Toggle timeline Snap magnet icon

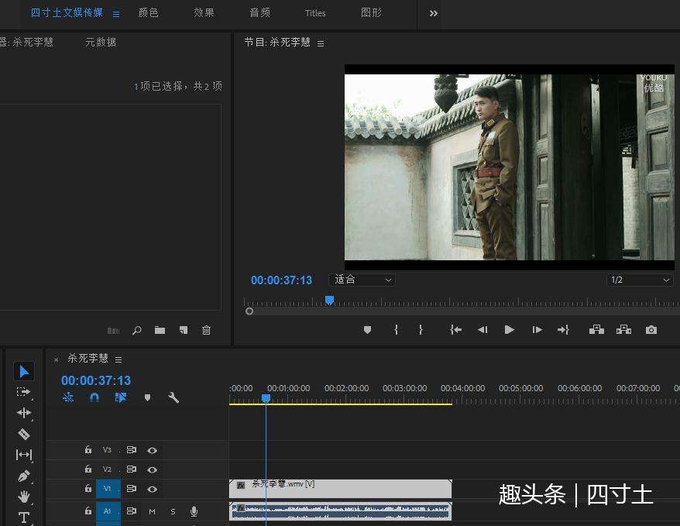94,397
